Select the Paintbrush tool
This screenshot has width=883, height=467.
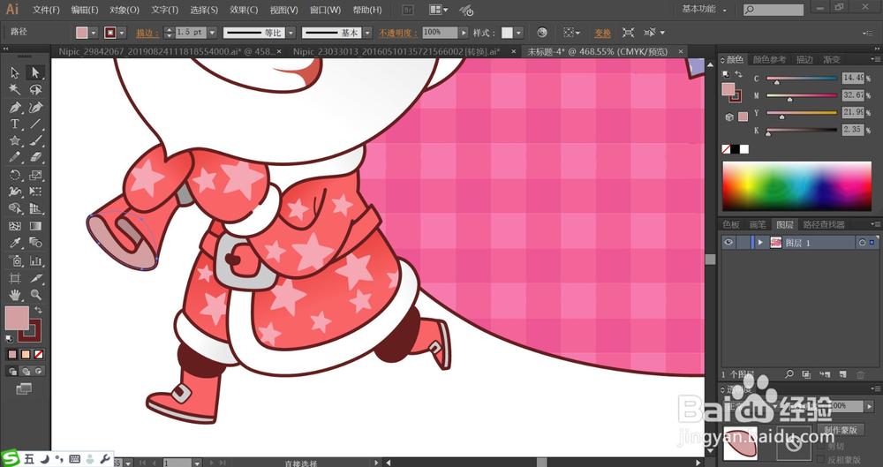tap(35, 141)
